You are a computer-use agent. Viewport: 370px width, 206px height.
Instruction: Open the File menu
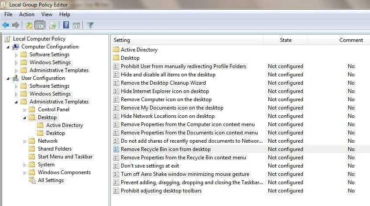coord(8,14)
